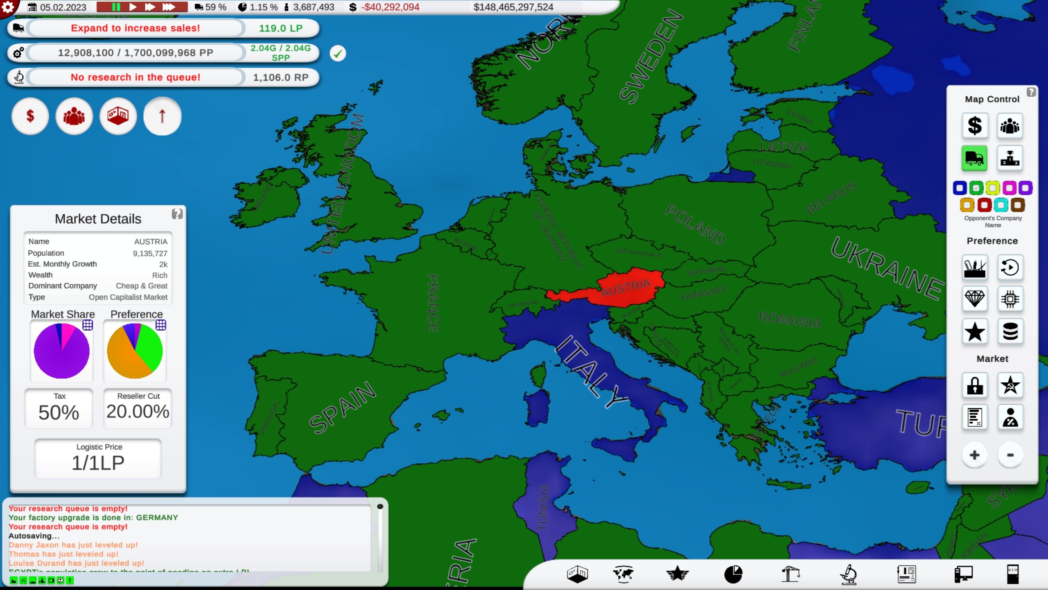This screenshot has height=590, width=1048.
Task: Open the desktop computer icon in bottom bar
Action: pos(963,574)
